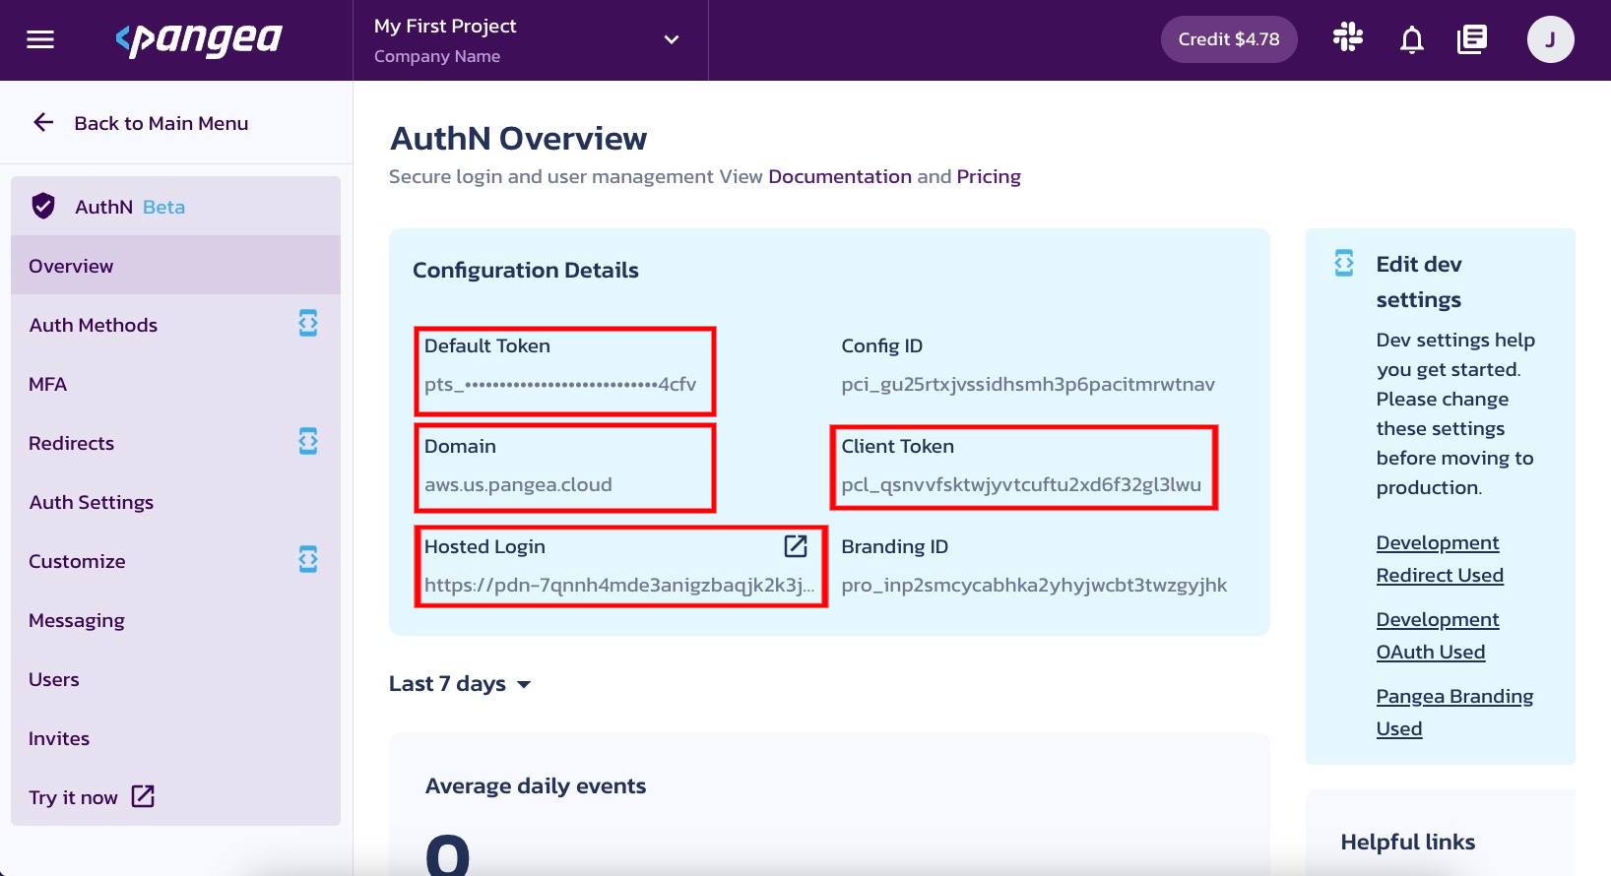Click the Edit dev settings icon
The width and height of the screenshot is (1611, 876).
point(1344,263)
